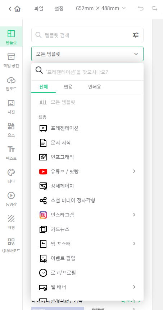This screenshot has height=310, width=163.
Task: Switch to the 전체 tab
Action: click(44, 87)
